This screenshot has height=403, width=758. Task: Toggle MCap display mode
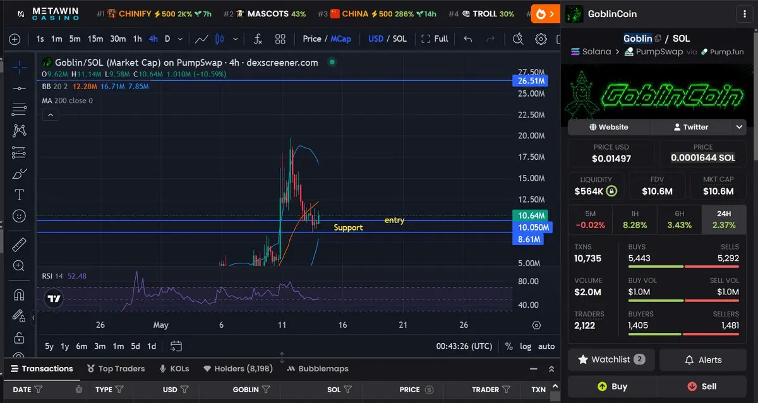[x=340, y=39]
